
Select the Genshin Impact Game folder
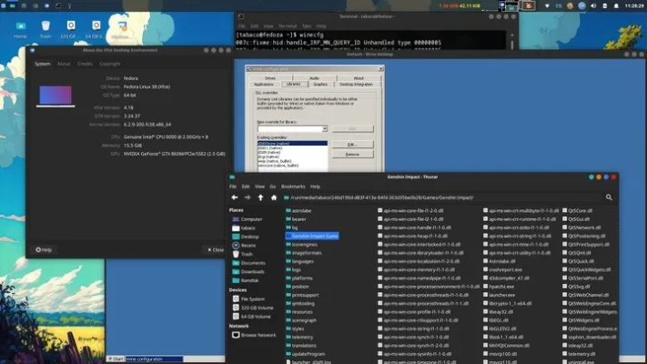pyautogui.click(x=312, y=236)
